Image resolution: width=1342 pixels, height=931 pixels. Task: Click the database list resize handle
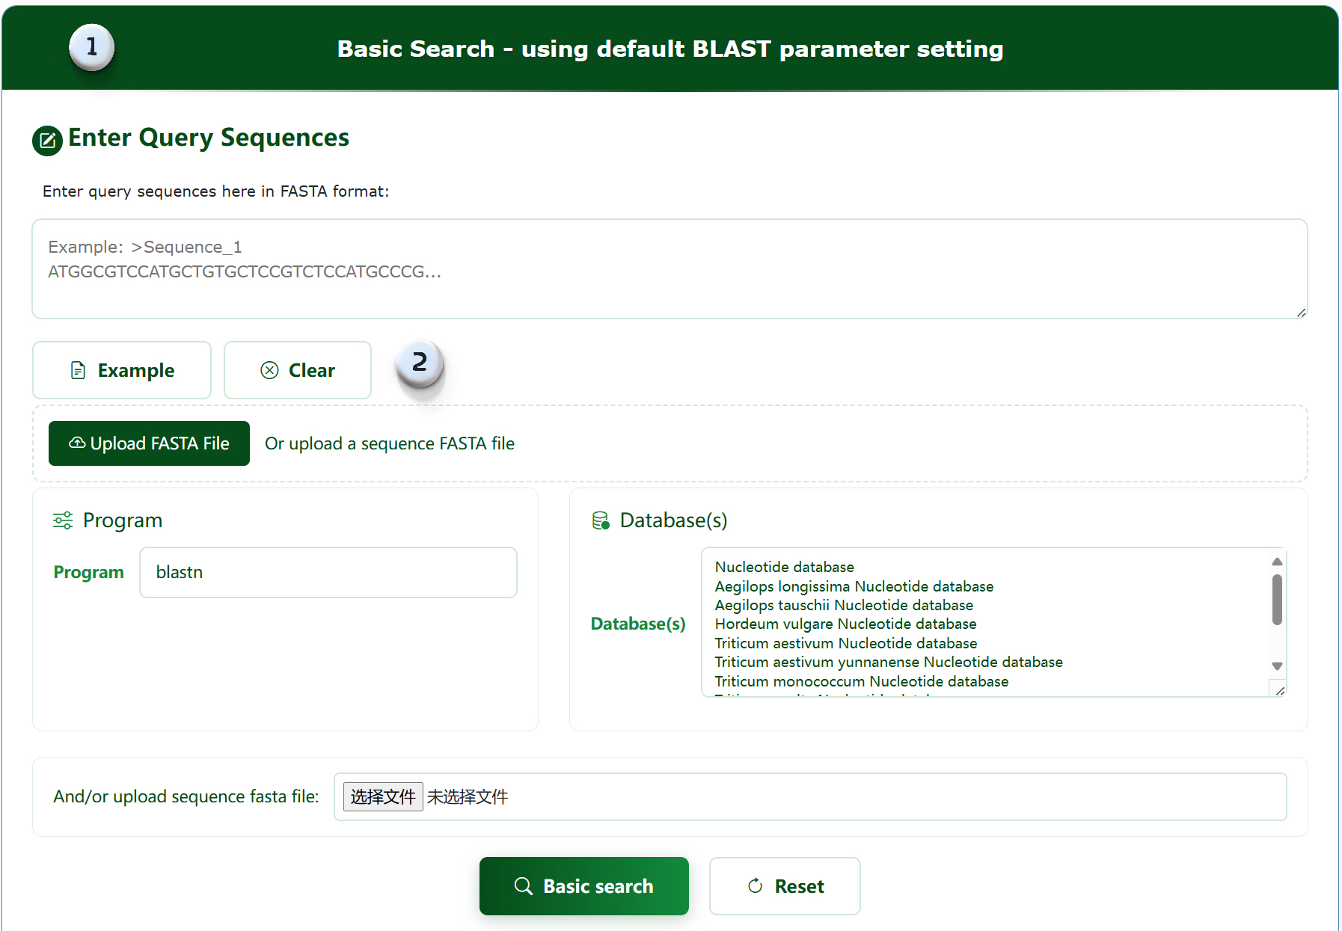tap(1279, 690)
